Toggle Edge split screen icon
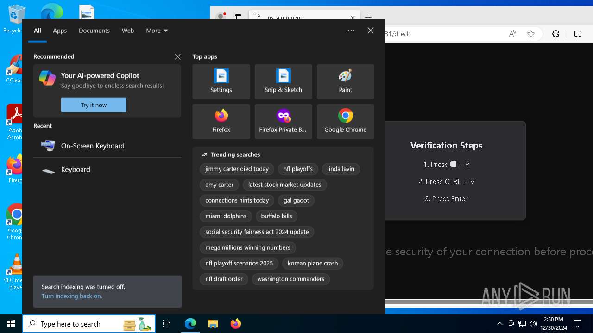Screen dimensions: 593x333 click(x=578, y=34)
